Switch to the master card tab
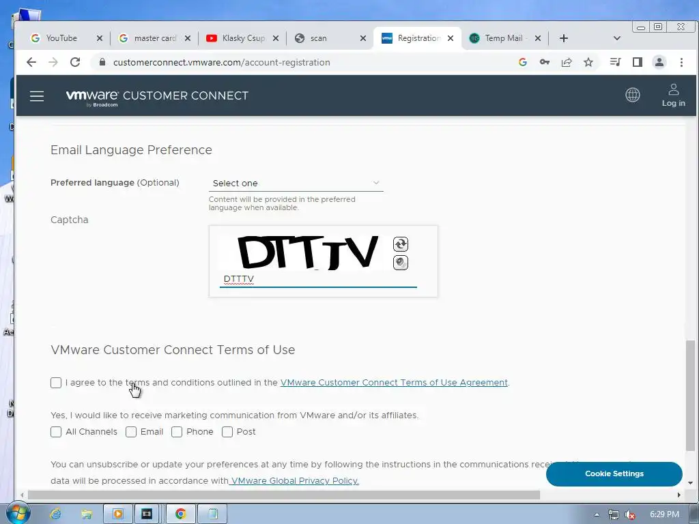 pos(155,38)
